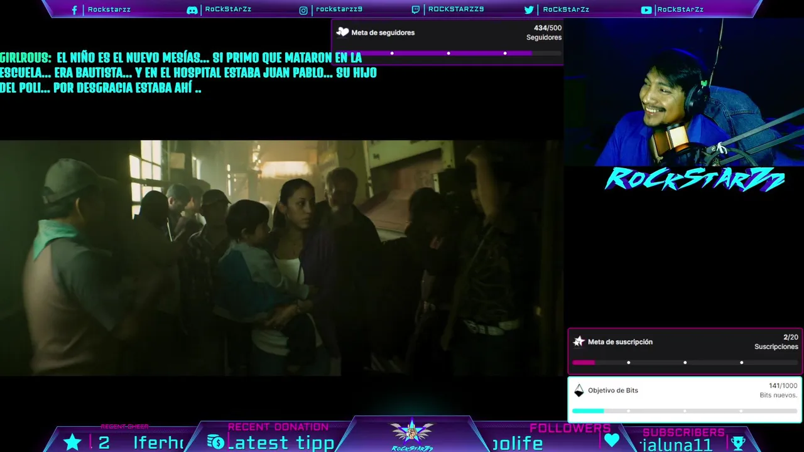Click the streamer webcam feed
This screenshot has width=804, height=452.
point(683,92)
